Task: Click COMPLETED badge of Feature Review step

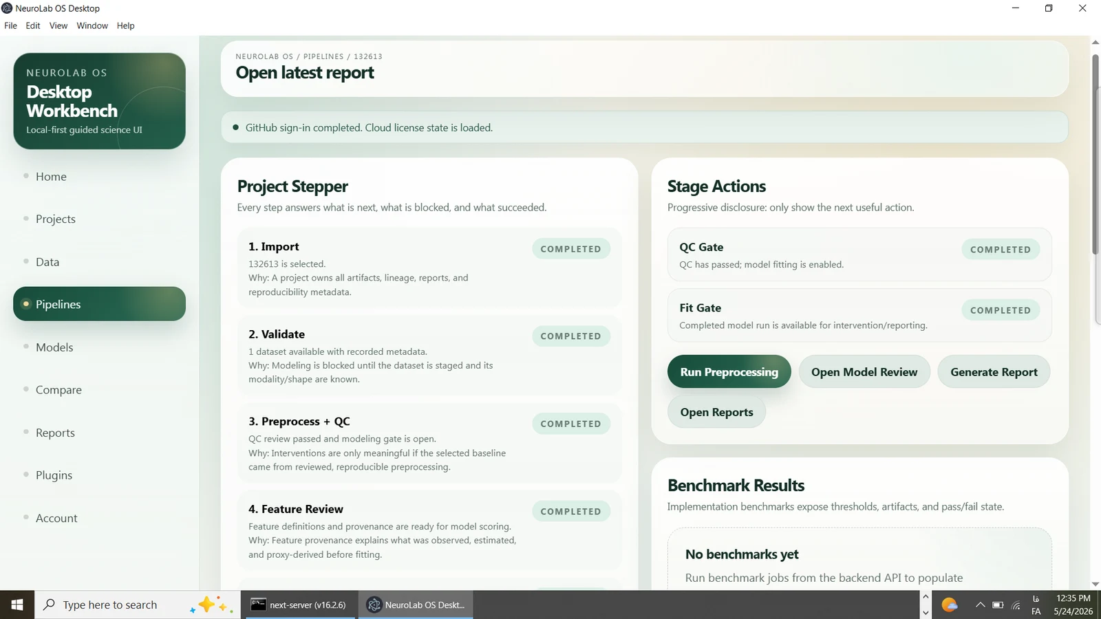Action: (x=570, y=511)
